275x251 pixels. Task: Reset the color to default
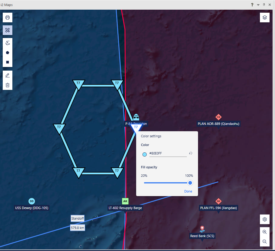tap(191, 153)
